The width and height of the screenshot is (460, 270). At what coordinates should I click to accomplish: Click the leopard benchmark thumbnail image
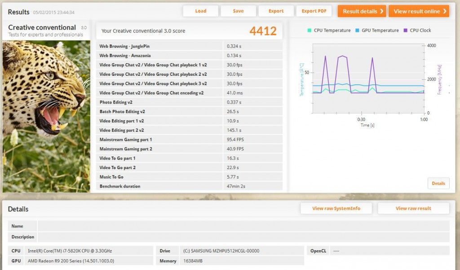(x=46, y=116)
